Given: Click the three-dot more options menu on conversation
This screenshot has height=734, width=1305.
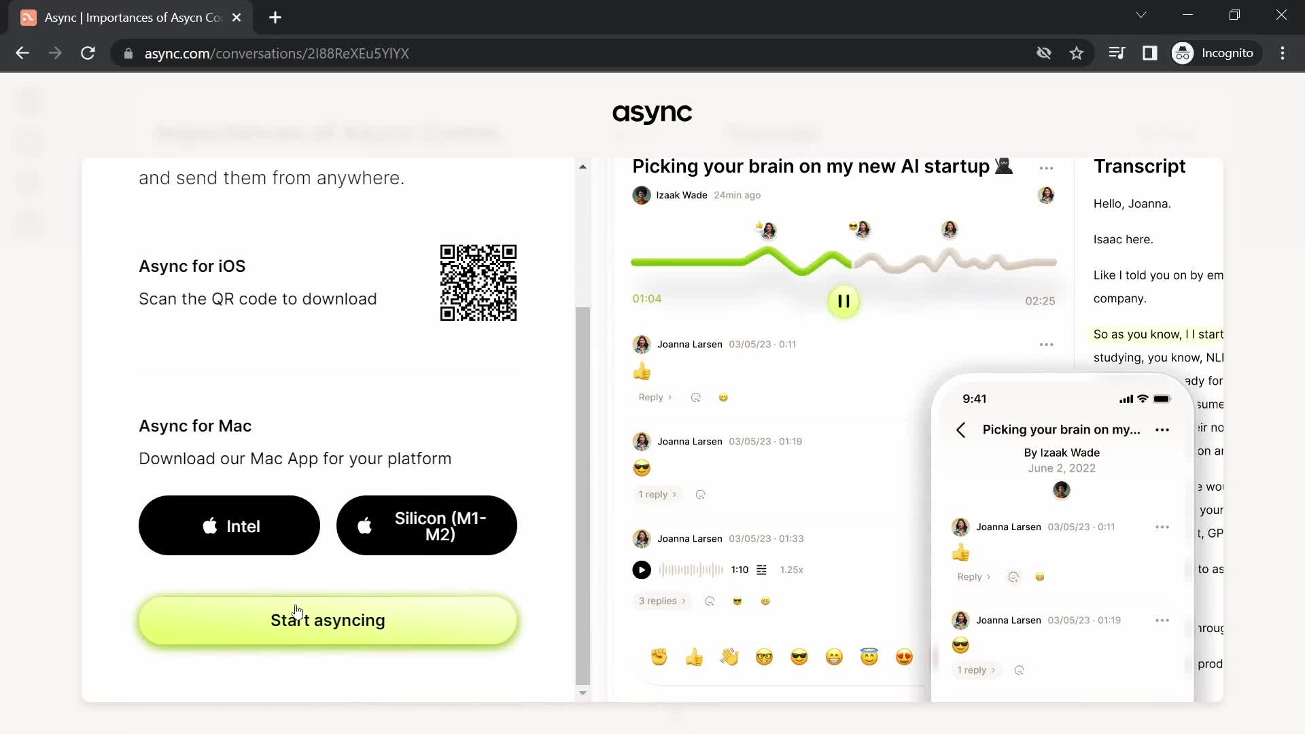Looking at the screenshot, I should [x=1047, y=168].
